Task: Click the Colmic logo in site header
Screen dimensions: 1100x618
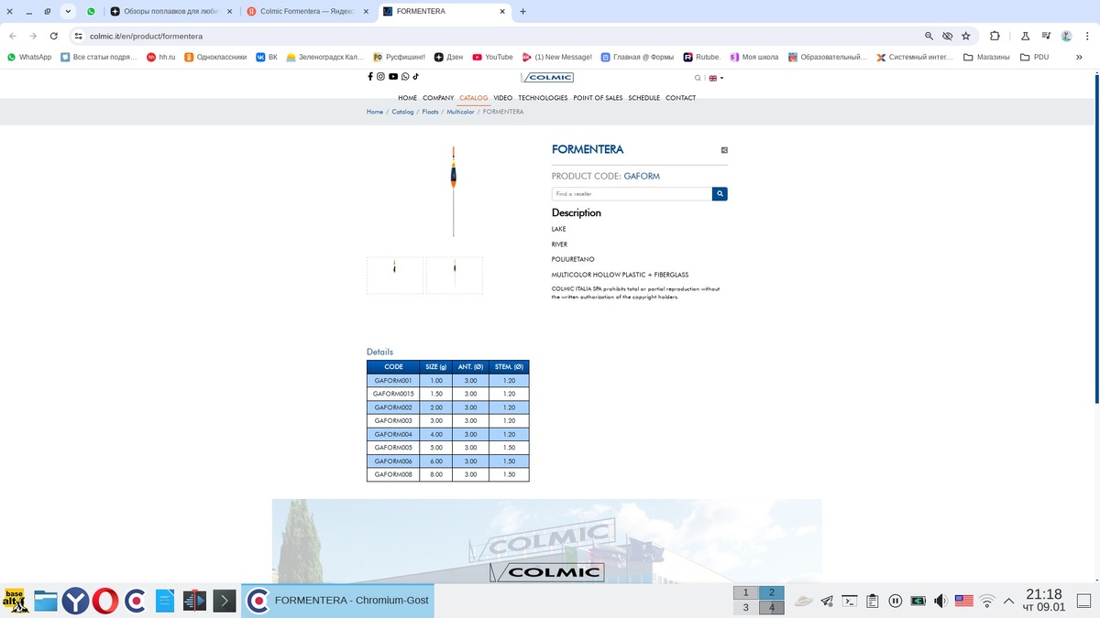Action: [547, 78]
